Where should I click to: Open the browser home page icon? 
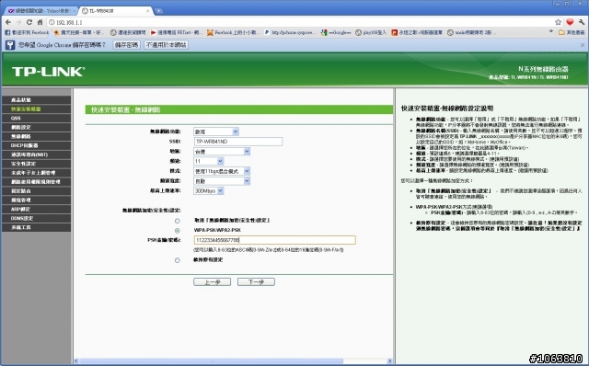tap(40, 22)
